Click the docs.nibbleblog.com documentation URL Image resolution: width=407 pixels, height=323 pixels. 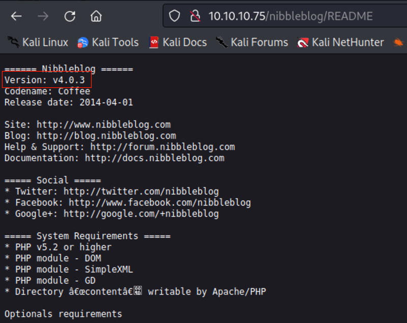(x=155, y=158)
